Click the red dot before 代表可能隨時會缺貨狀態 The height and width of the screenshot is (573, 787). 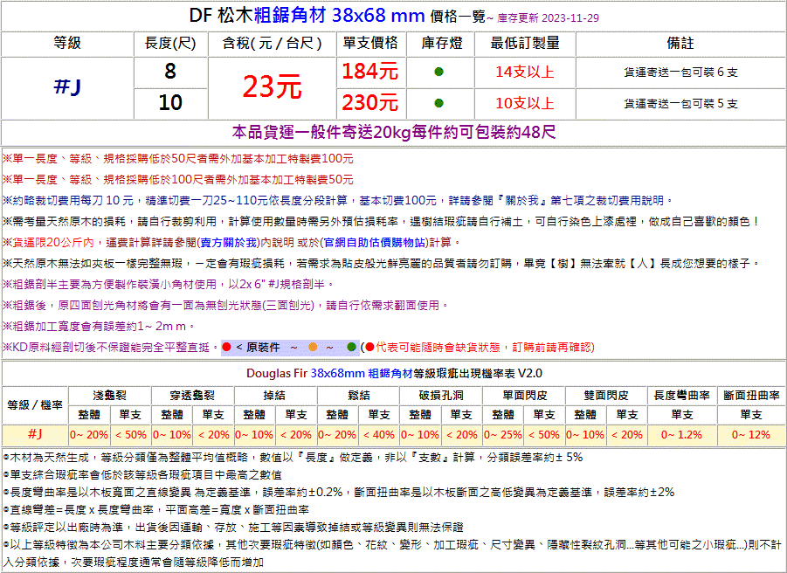369,348
